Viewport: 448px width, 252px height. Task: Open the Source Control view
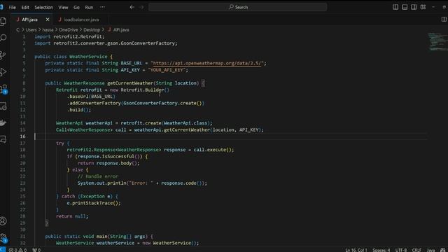click(x=3, y=55)
